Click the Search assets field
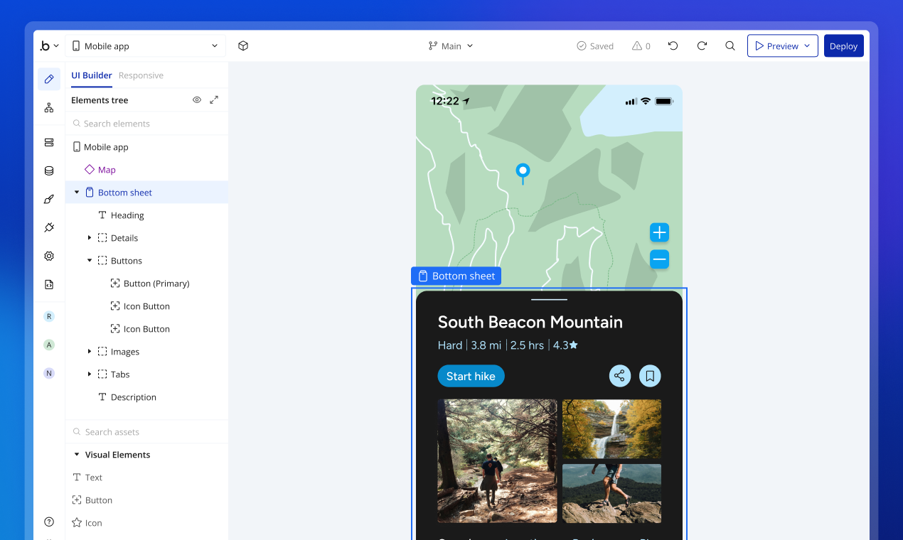The height and width of the screenshot is (540, 903). tap(146, 432)
